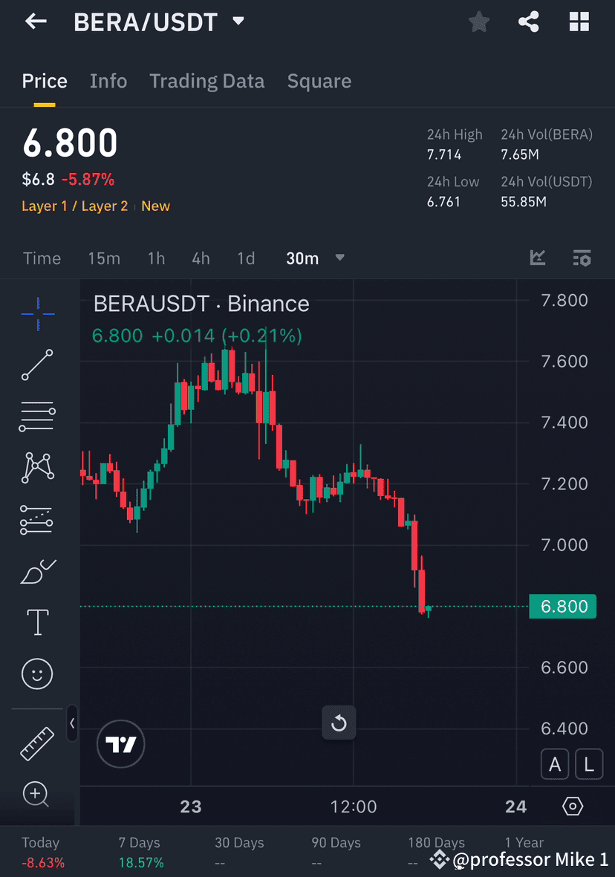Open the Fibonacci retracement tool
Screen dimensions: 615x877
(x=37, y=416)
